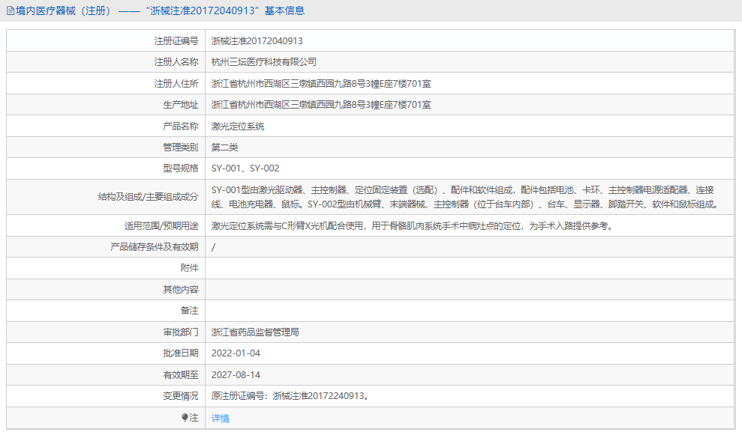The width and height of the screenshot is (742, 435).
Task: Open the 详情 details link
Action: [220, 419]
